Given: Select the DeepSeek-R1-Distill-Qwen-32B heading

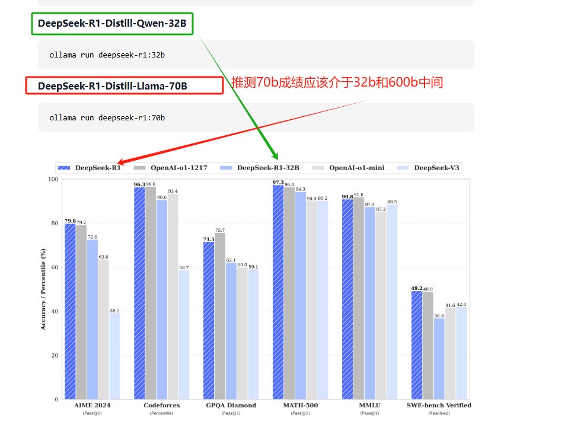Looking at the screenshot, I should pos(112,24).
